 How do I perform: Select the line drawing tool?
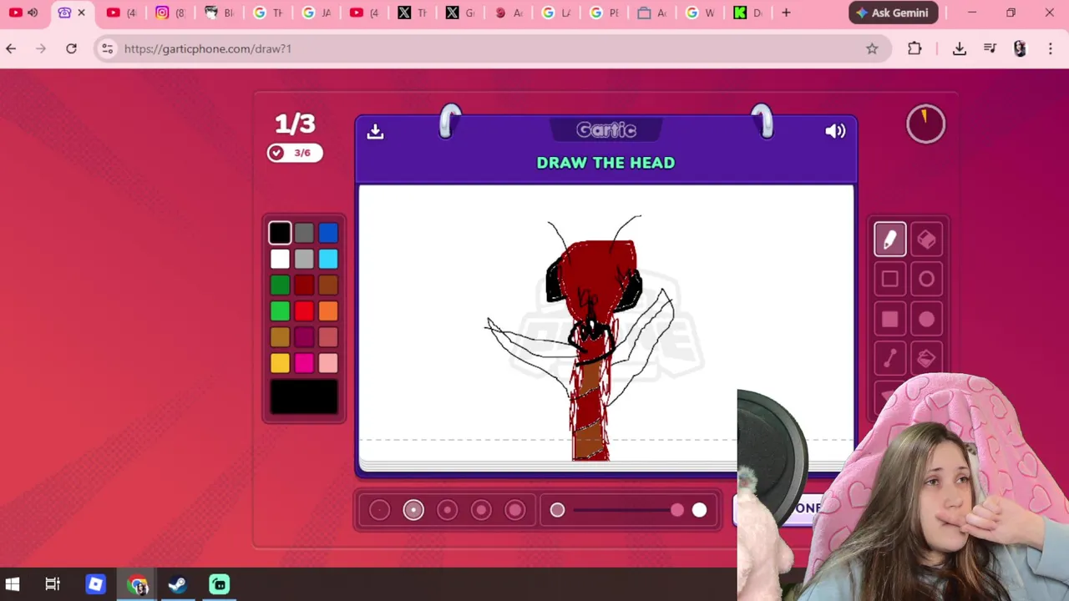[889, 359]
